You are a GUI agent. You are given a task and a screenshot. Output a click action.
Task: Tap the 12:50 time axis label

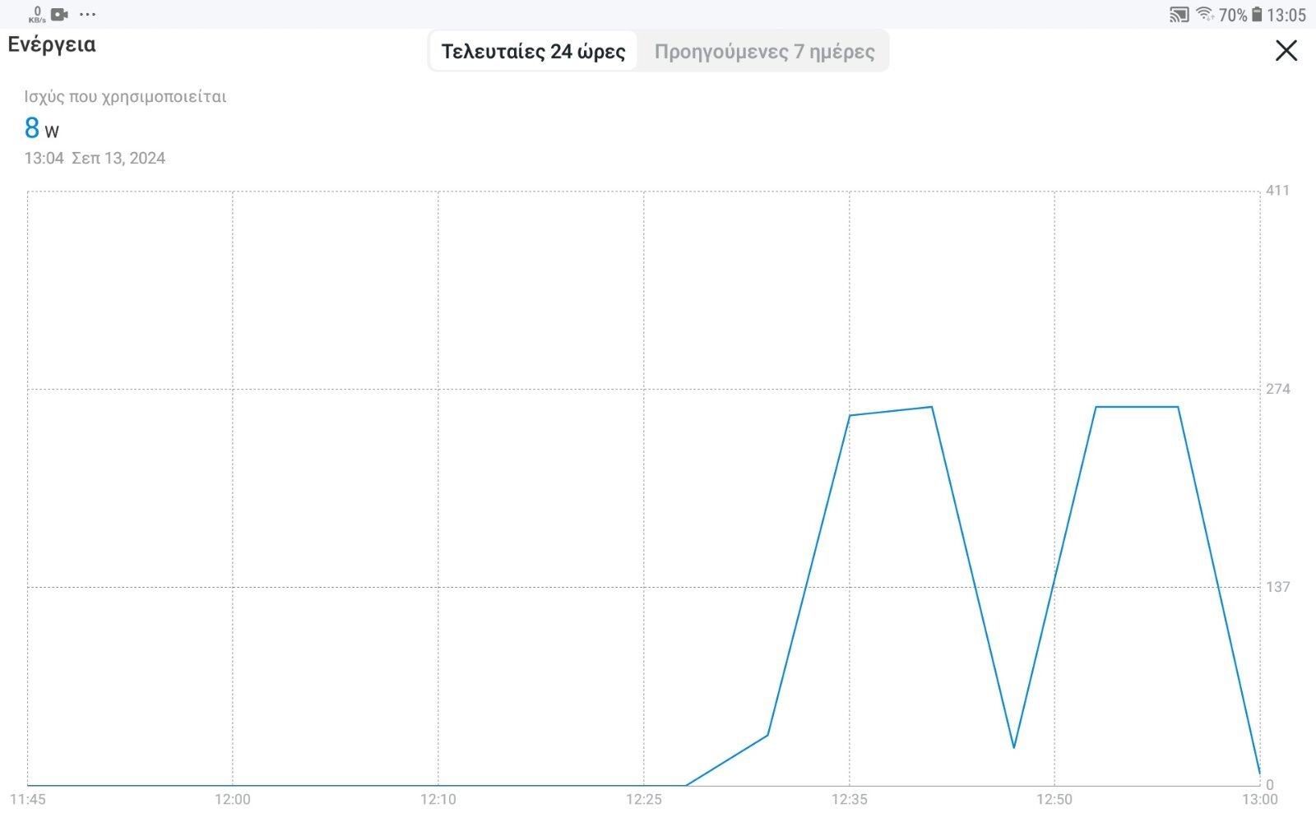[x=1054, y=799]
